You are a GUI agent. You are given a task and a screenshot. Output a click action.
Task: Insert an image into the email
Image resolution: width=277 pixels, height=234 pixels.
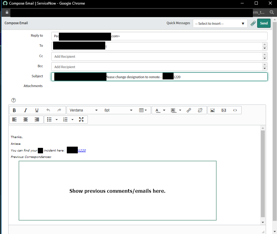(x=213, y=110)
